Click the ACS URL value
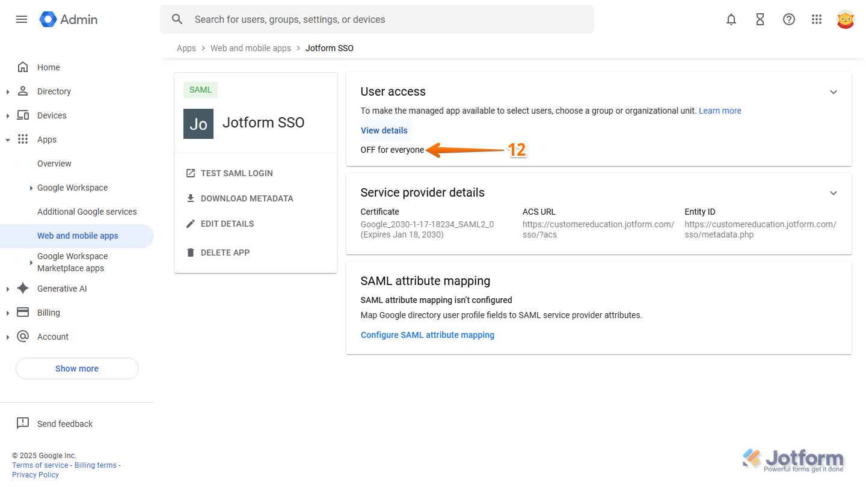The width and height of the screenshot is (866, 487). point(598,229)
